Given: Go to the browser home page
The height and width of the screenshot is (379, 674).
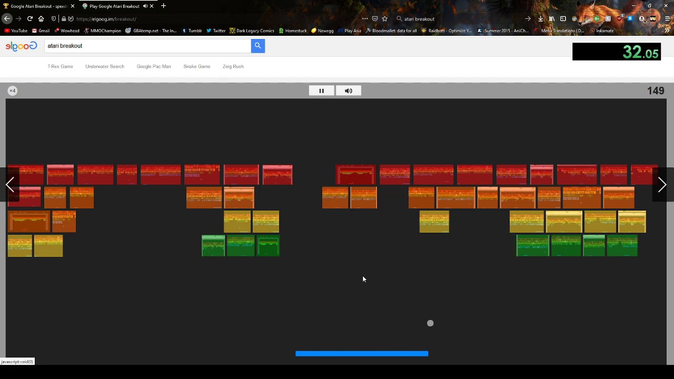Looking at the screenshot, I should pos(41,19).
